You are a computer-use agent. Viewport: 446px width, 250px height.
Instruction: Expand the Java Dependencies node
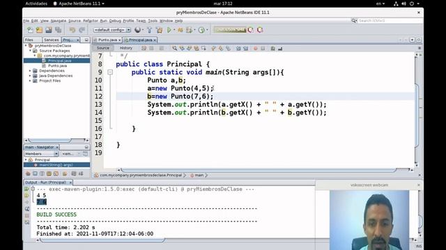[x=30, y=76]
